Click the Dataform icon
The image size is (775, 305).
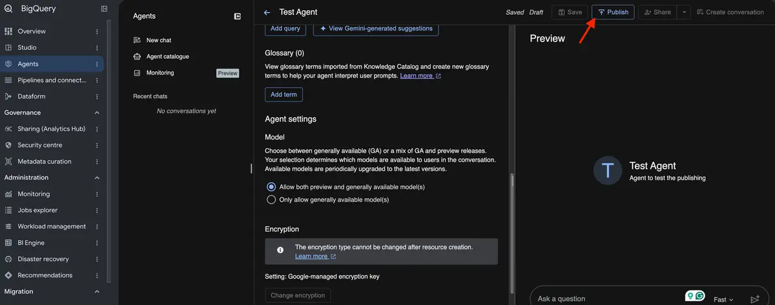click(8, 96)
